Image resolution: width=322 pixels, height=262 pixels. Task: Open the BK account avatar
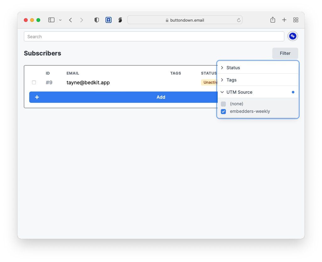tap(293, 36)
